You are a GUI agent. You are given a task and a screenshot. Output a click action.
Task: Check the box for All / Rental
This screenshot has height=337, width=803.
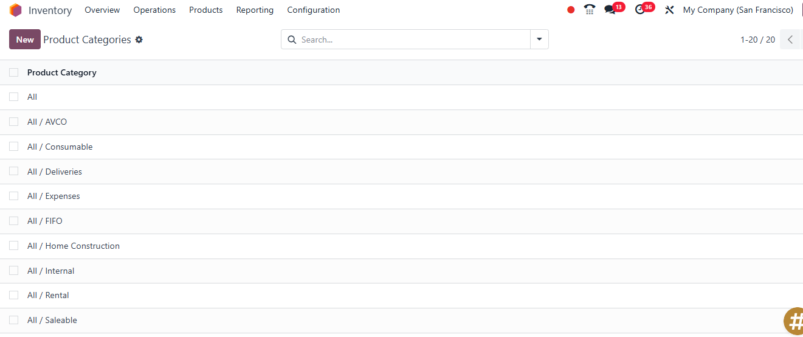tap(14, 295)
